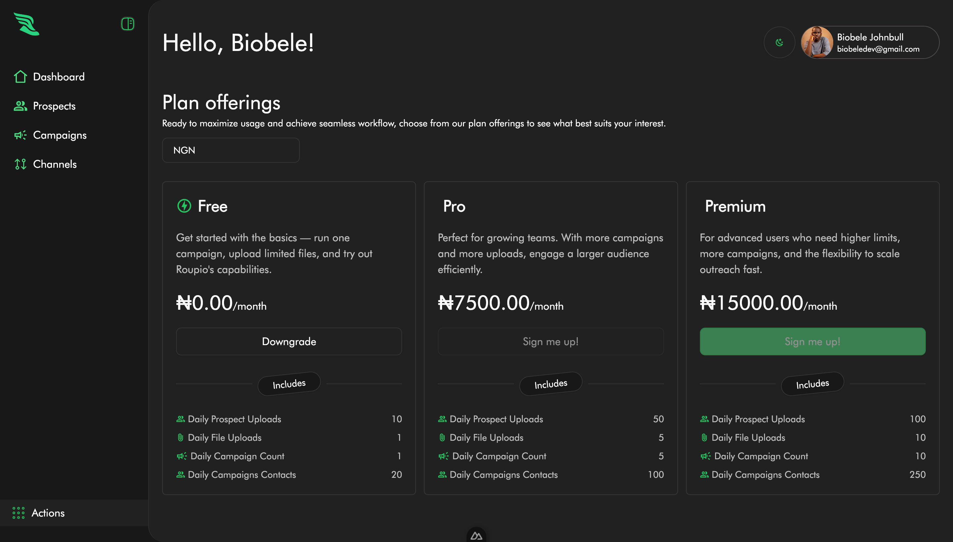953x542 pixels.
Task: Click Includes badge on Premium plan
Action: tap(812, 384)
